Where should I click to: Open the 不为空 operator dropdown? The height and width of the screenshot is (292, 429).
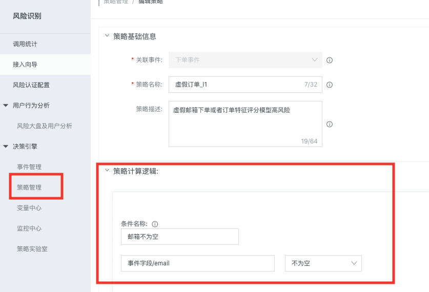tap(323, 263)
